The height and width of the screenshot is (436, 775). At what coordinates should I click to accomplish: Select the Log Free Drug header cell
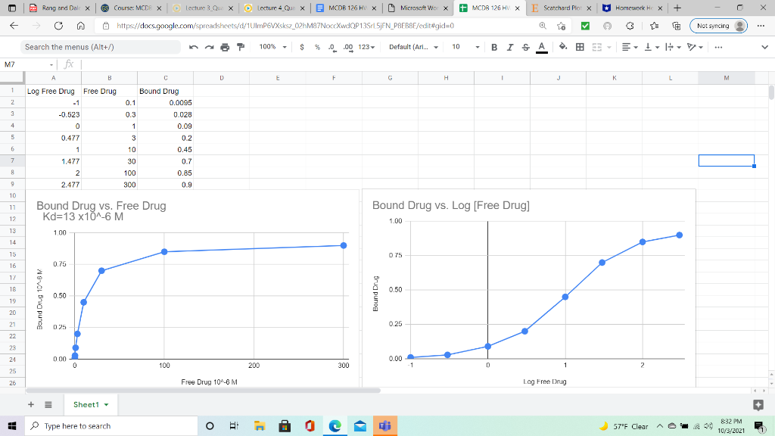pyautogui.click(x=54, y=91)
